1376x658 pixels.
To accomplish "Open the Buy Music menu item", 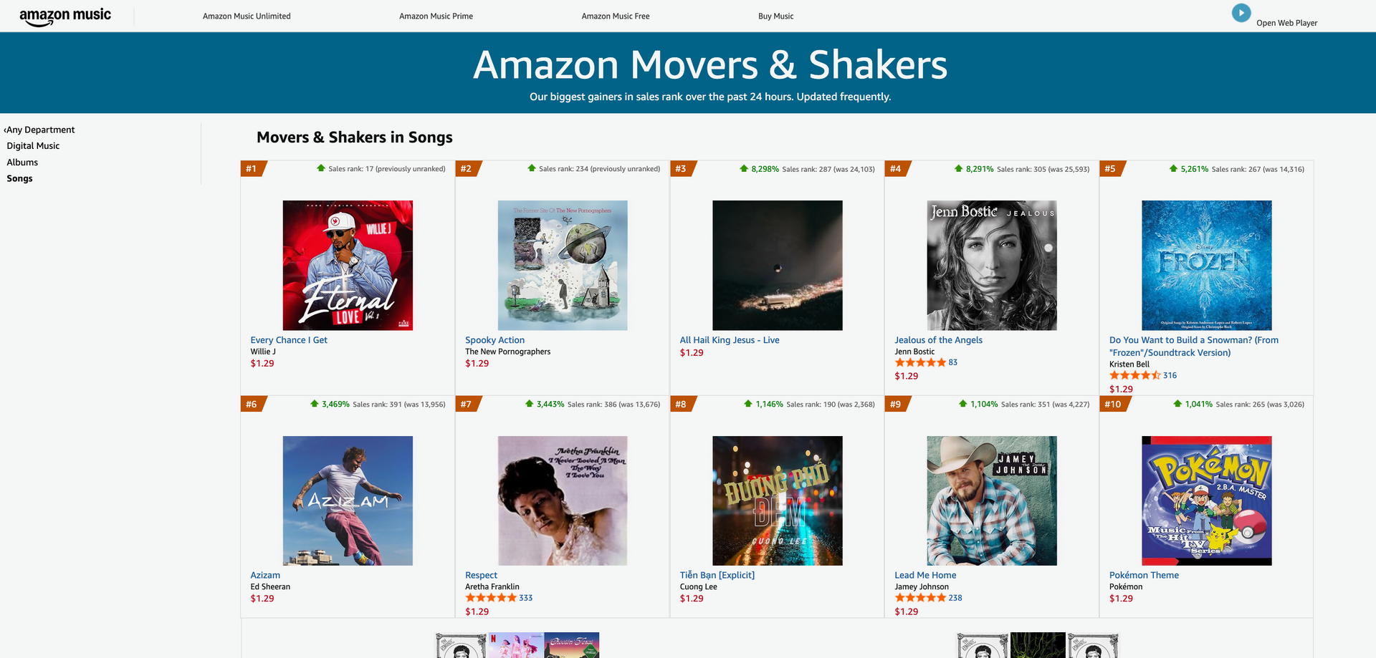I will [x=775, y=16].
